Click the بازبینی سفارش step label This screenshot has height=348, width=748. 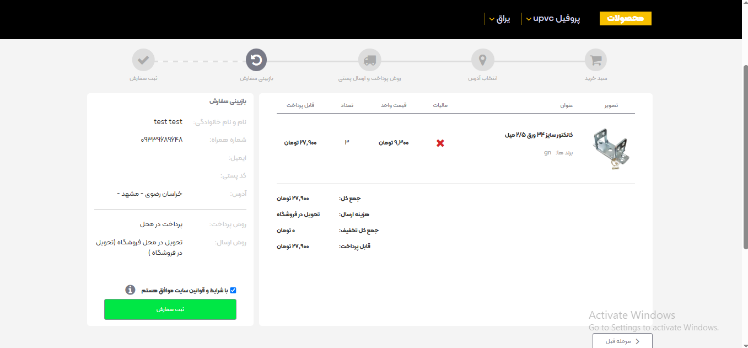[256, 78]
